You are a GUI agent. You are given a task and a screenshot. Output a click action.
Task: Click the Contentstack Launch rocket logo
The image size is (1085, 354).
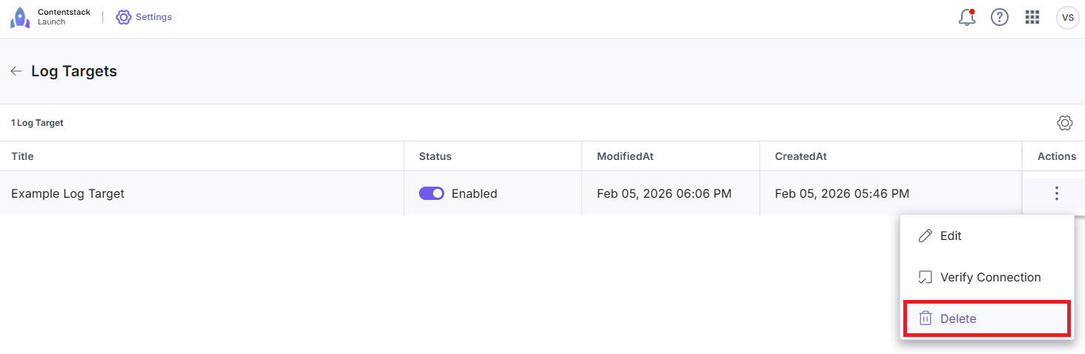coord(21,17)
